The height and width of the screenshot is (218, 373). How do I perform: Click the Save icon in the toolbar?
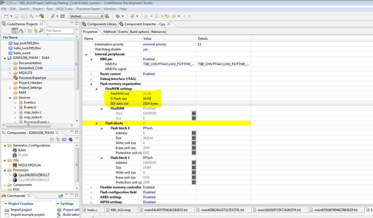click(16, 16)
